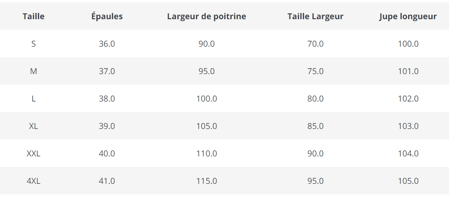The height and width of the screenshot is (198, 449).
Task: Click the Épaules column header
Action: tap(107, 16)
